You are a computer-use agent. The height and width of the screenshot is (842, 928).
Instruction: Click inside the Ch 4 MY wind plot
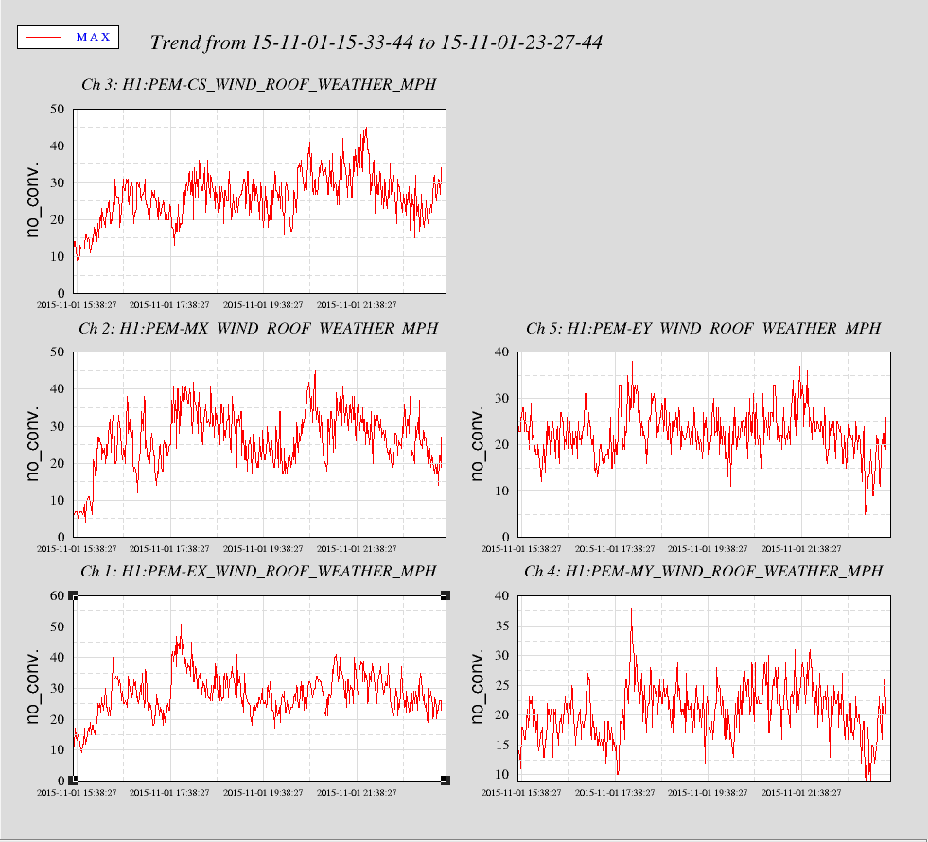705,688
